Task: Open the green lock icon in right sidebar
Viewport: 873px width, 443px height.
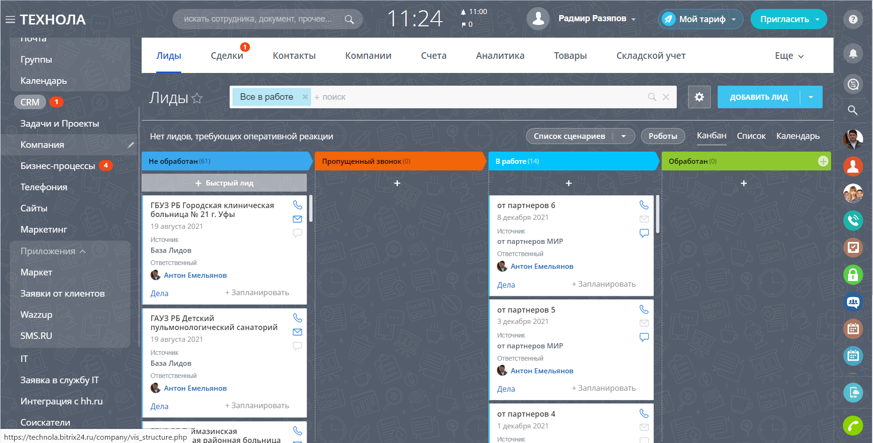Action: (853, 274)
